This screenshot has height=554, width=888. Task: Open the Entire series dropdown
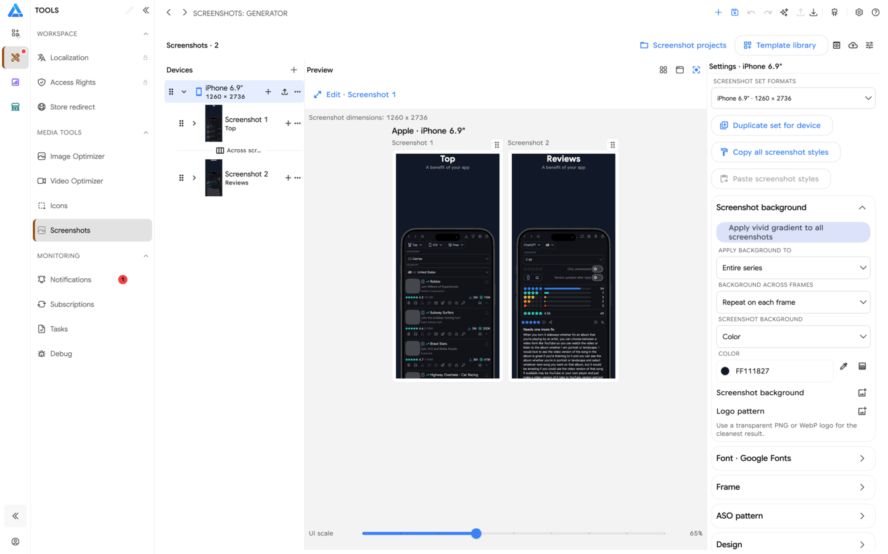pos(793,268)
